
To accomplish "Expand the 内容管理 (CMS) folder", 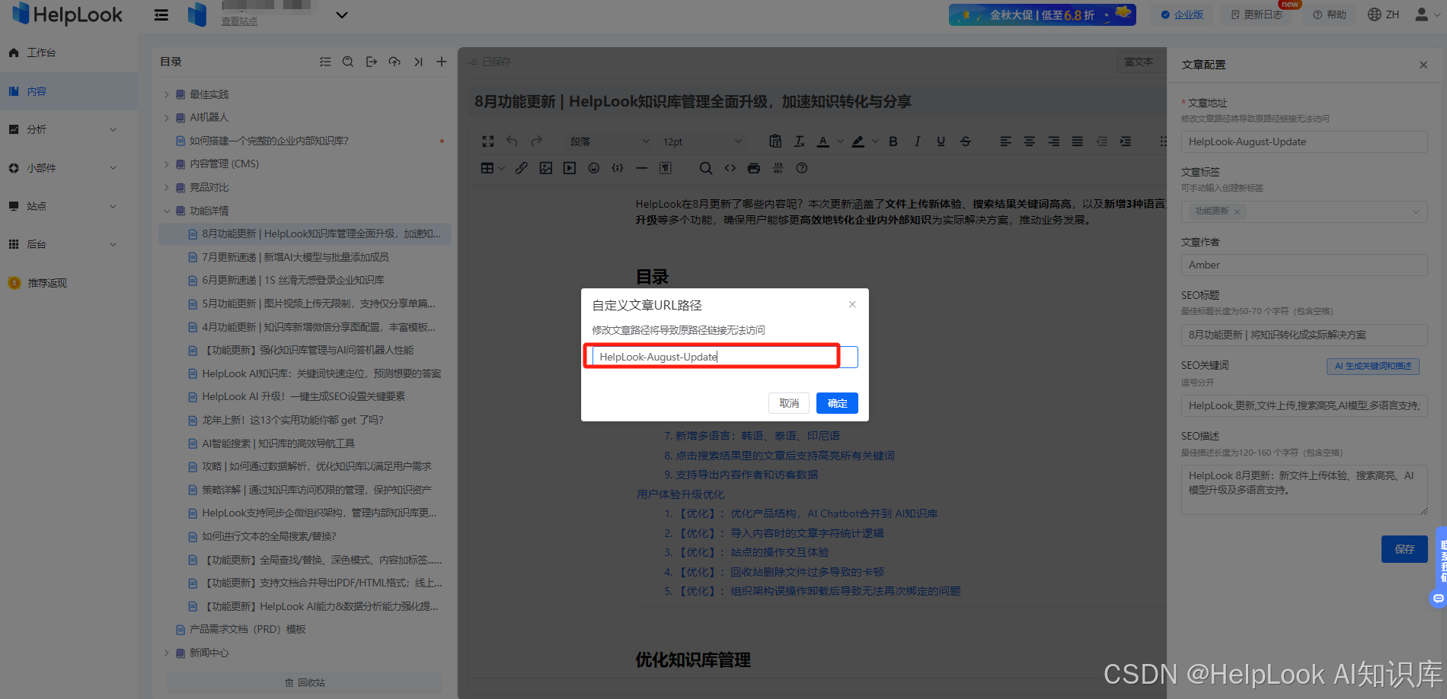I will point(167,164).
